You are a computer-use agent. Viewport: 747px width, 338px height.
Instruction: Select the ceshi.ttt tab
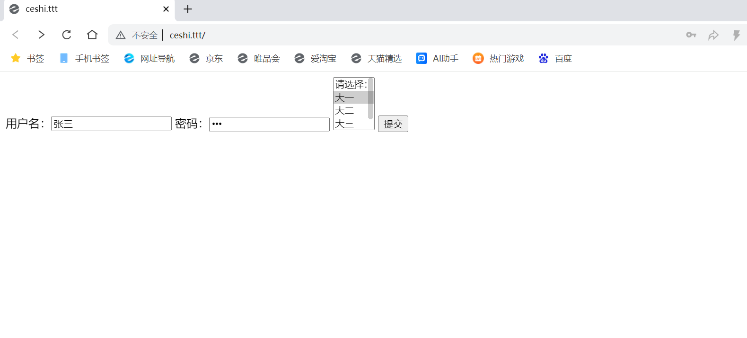point(90,9)
